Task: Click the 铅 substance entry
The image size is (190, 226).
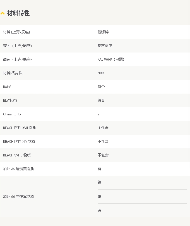Action: pos(99,196)
